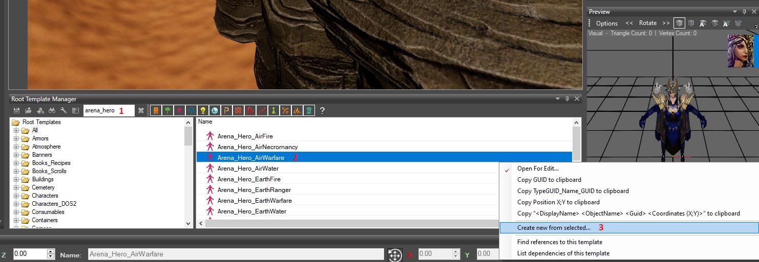Select the highlighted solid cube view mode in Preview
The image size is (759, 262).
point(679,23)
